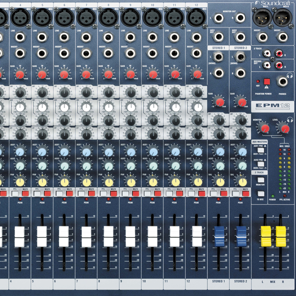Screen dimensions: 296x296
Task: Enable PFL on channel 10
Action: pos(147,194)
